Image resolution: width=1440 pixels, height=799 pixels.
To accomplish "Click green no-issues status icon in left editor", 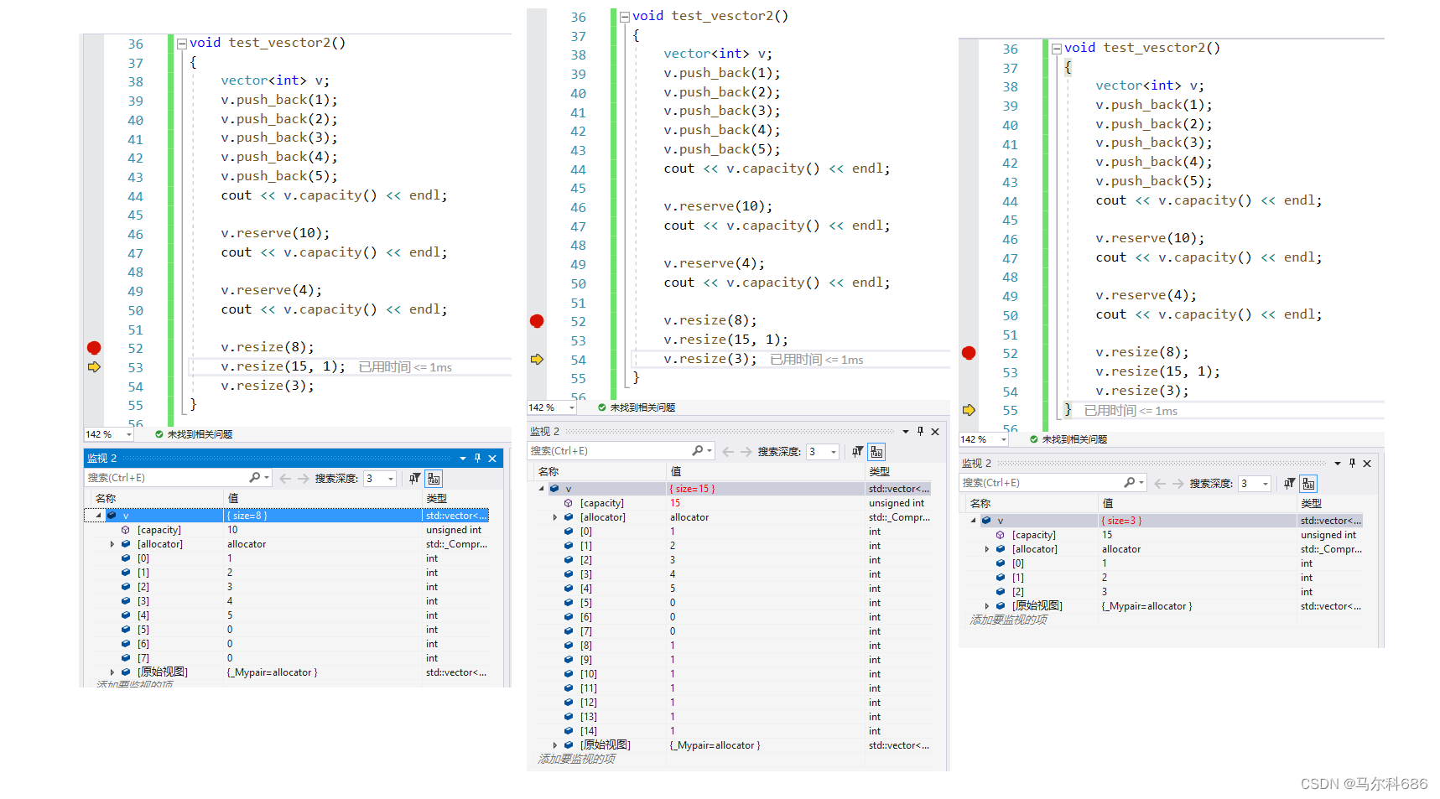I will 159,434.
